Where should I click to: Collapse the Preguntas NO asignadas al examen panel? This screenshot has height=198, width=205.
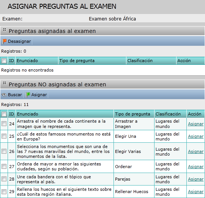[x=5, y=83]
